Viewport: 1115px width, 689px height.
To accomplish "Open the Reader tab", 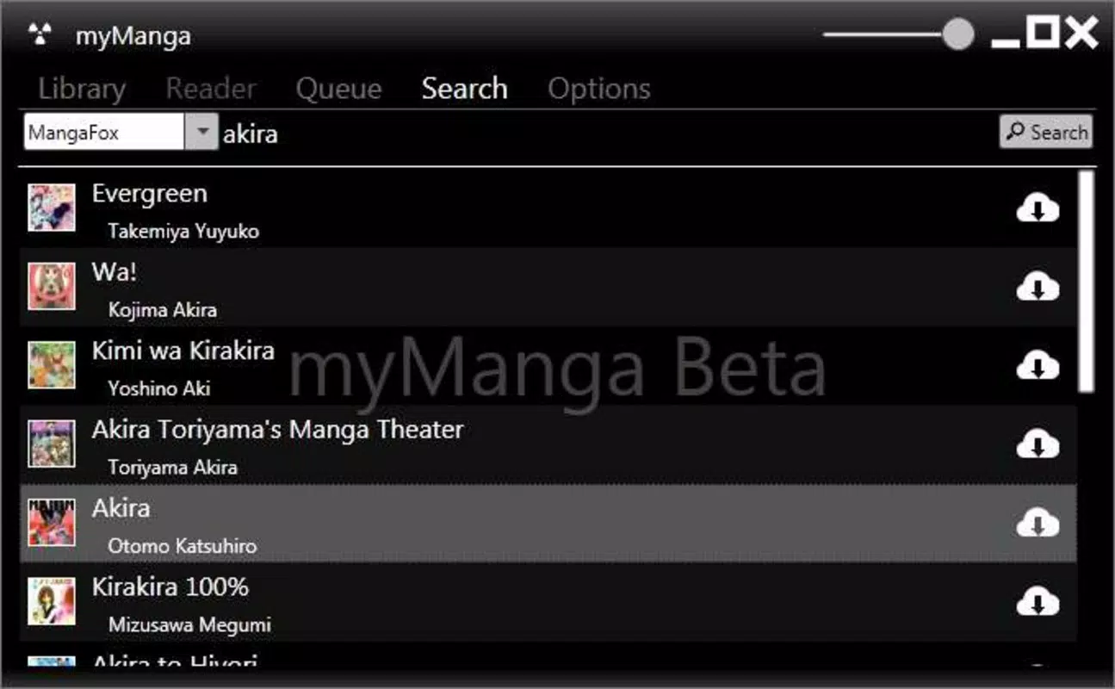I will coord(211,89).
